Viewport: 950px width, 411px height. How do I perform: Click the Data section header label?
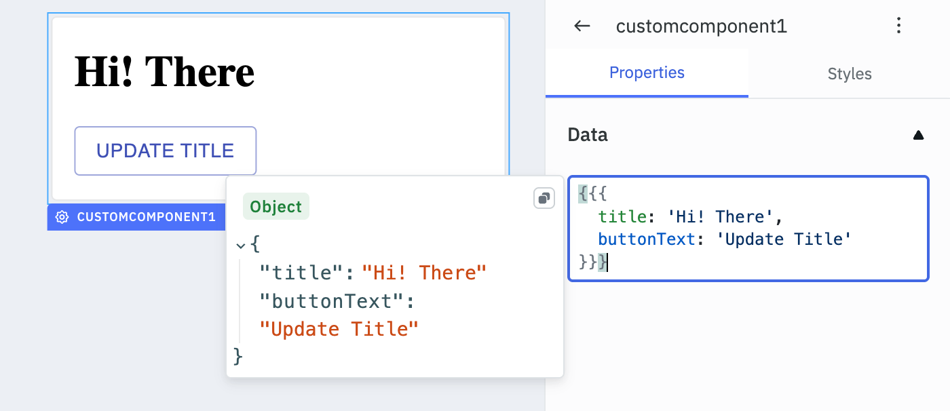[x=587, y=135]
